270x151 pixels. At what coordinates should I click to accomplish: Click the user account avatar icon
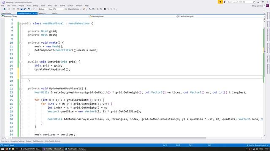tap(267, 6)
